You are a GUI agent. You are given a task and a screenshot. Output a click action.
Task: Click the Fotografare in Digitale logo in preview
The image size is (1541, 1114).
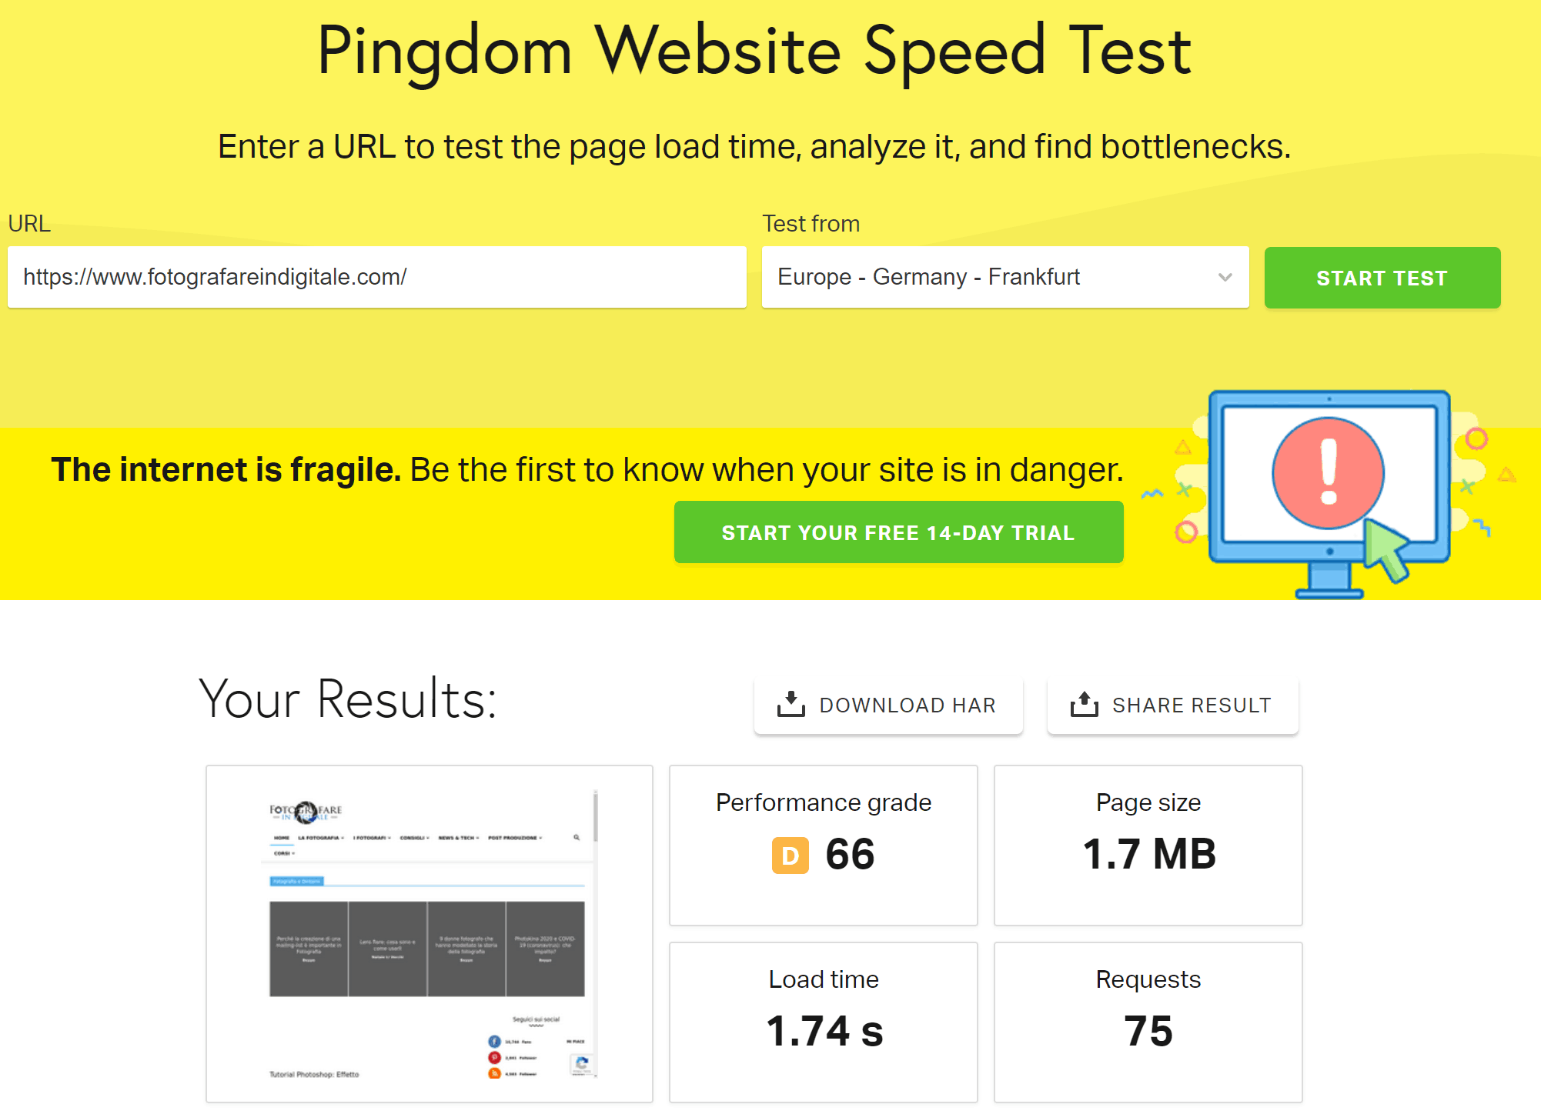point(306,812)
